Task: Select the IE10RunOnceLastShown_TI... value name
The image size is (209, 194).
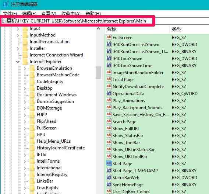Action: pos(140,52)
